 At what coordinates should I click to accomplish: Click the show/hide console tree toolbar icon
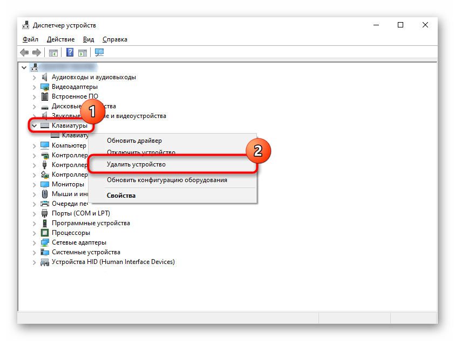point(53,52)
